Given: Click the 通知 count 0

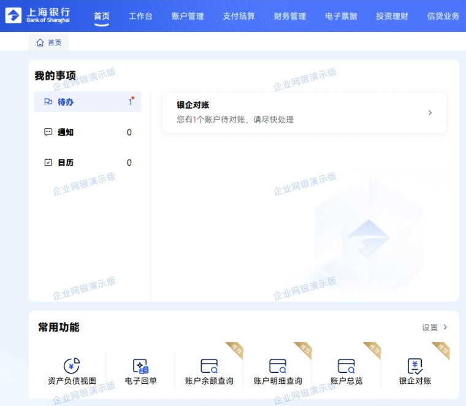Looking at the screenshot, I should pos(129,132).
